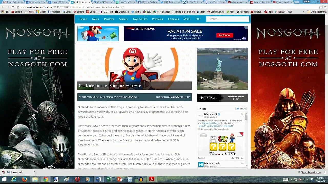Image resolution: width=328 pixels, height=184 pixels.
Task: Open the YouTube bookmark
Action: (x=256, y=12)
